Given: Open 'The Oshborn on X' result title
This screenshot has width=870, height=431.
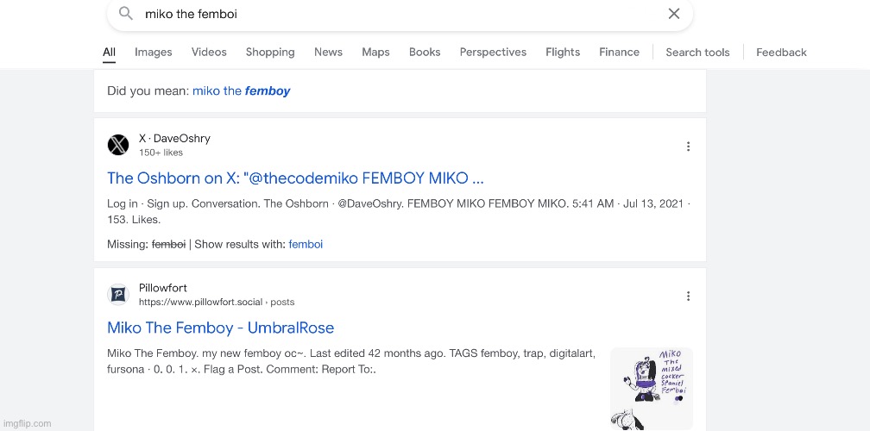Looking at the screenshot, I should (295, 178).
